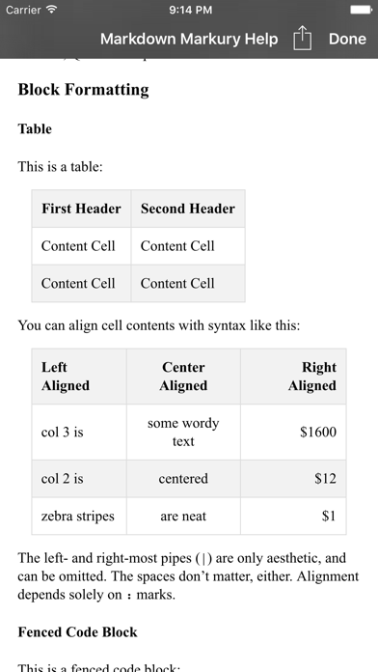The image size is (378, 672).
Task: Tap the 'centered' table cell
Action: [183, 479]
